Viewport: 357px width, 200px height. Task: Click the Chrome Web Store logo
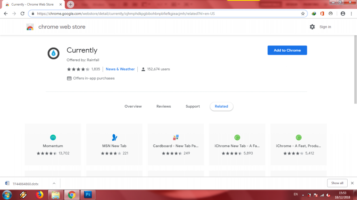(30, 27)
